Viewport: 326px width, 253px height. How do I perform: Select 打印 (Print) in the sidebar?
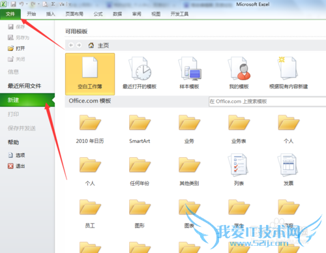coord(13,114)
